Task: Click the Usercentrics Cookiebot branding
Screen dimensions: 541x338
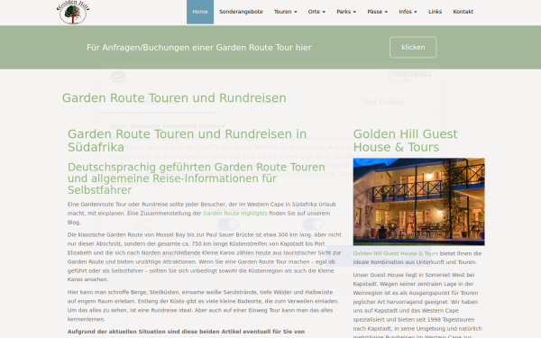Action: (409, 77)
